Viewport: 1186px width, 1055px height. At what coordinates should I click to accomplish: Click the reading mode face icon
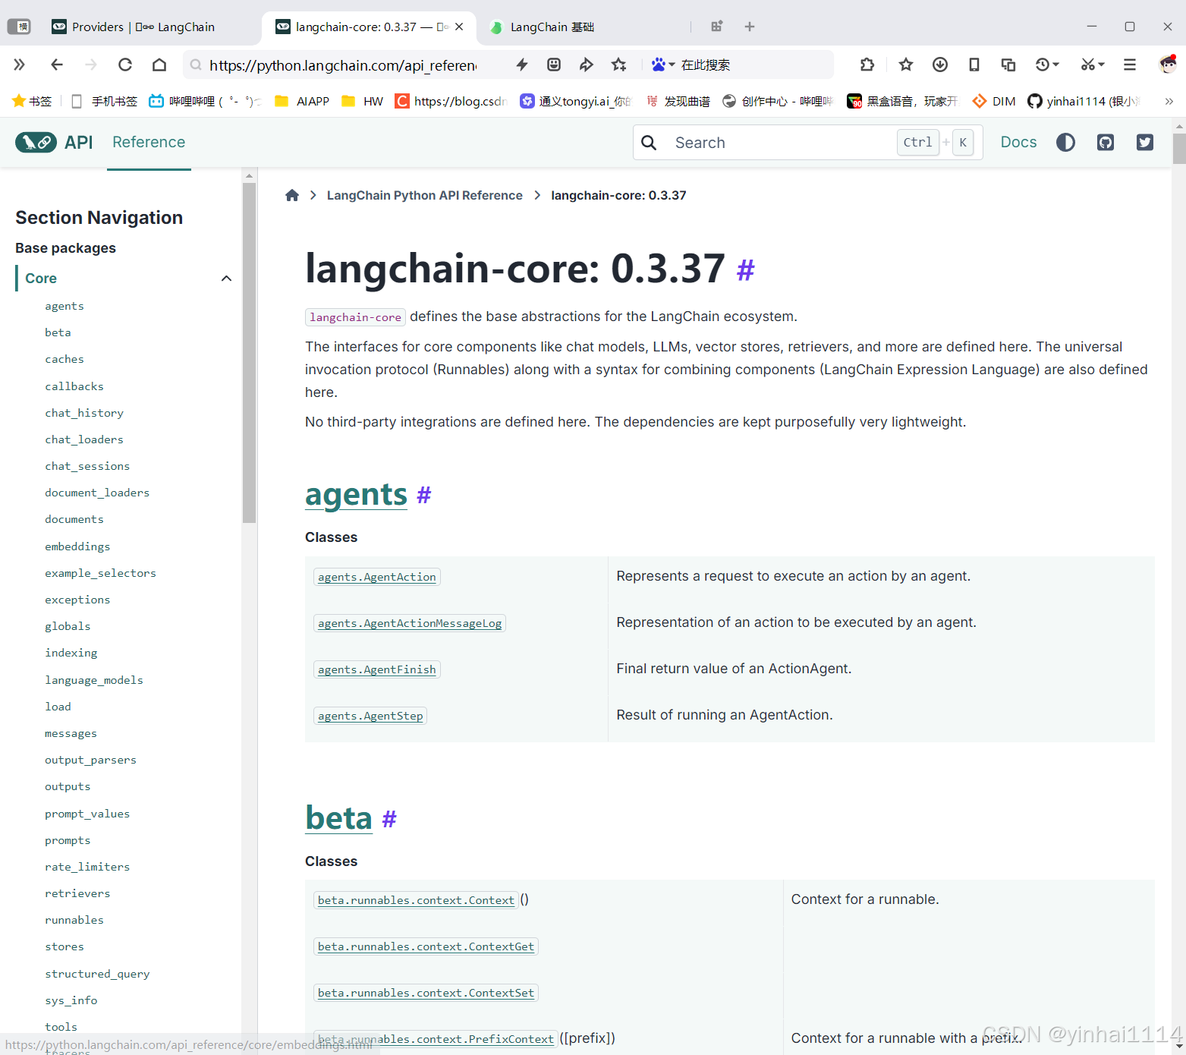554,65
